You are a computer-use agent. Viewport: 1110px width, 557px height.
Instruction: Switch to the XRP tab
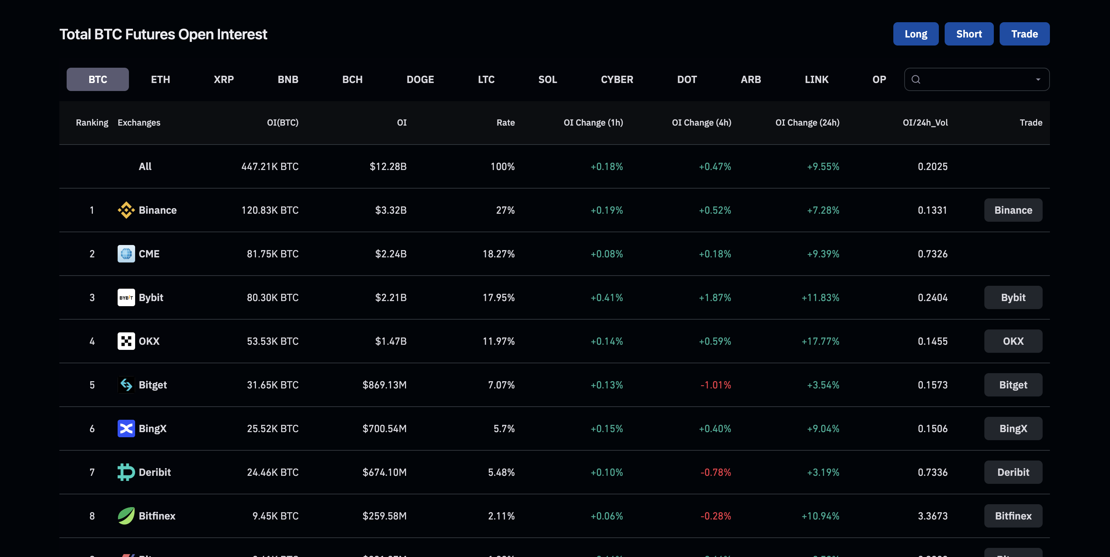point(224,79)
